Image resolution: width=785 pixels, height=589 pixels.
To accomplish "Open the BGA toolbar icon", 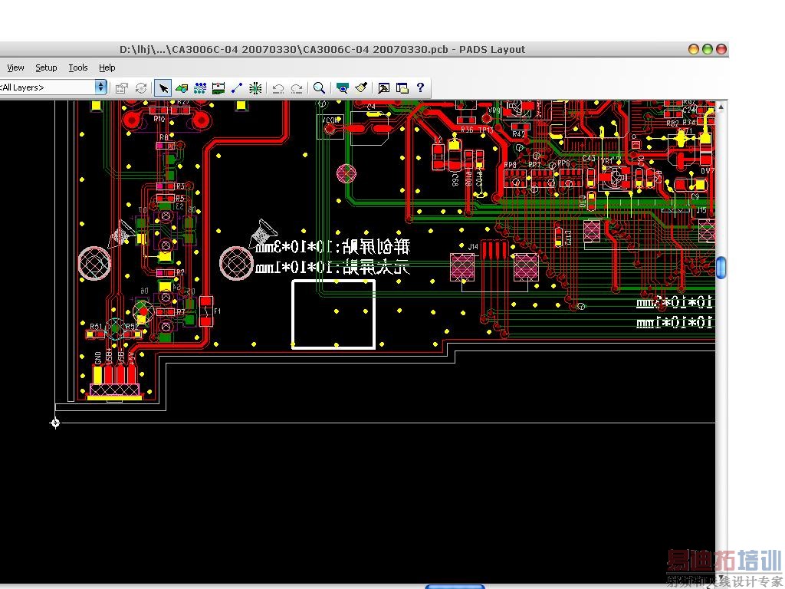I will point(255,88).
